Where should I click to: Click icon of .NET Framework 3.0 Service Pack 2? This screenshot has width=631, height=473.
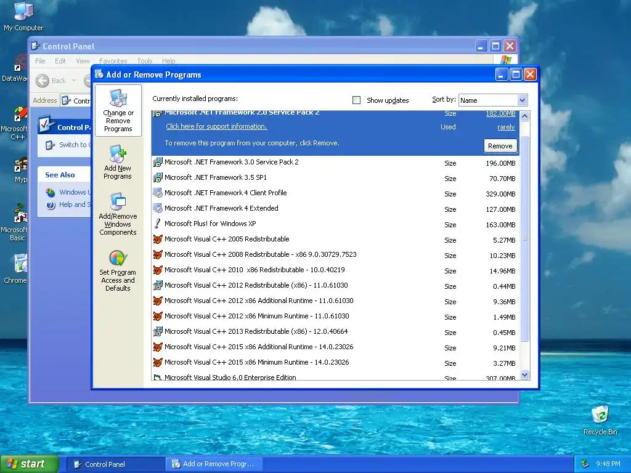click(158, 163)
